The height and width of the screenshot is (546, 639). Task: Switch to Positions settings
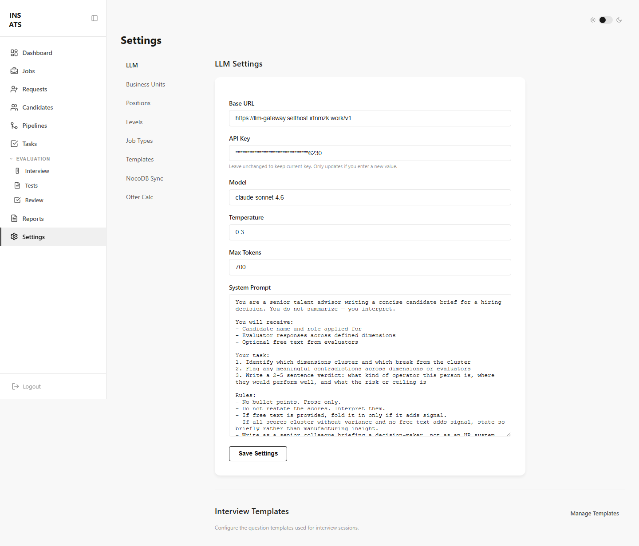pos(138,103)
